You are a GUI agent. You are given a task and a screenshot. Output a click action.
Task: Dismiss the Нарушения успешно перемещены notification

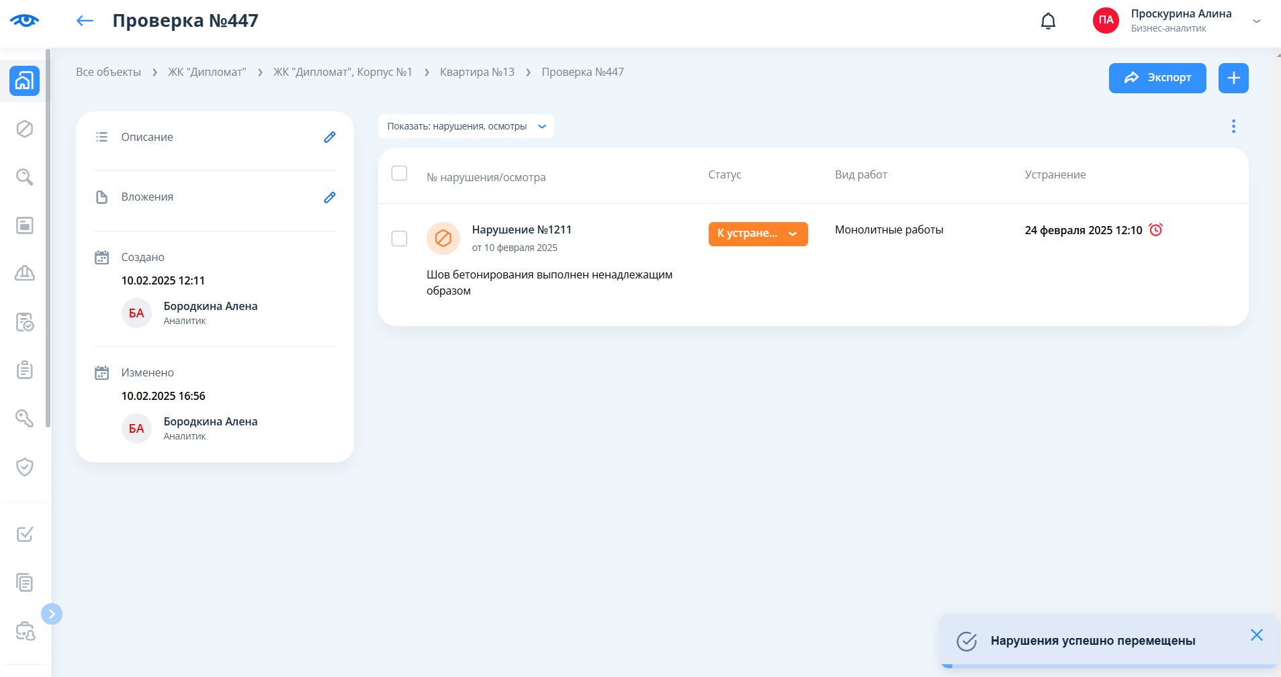tap(1256, 635)
